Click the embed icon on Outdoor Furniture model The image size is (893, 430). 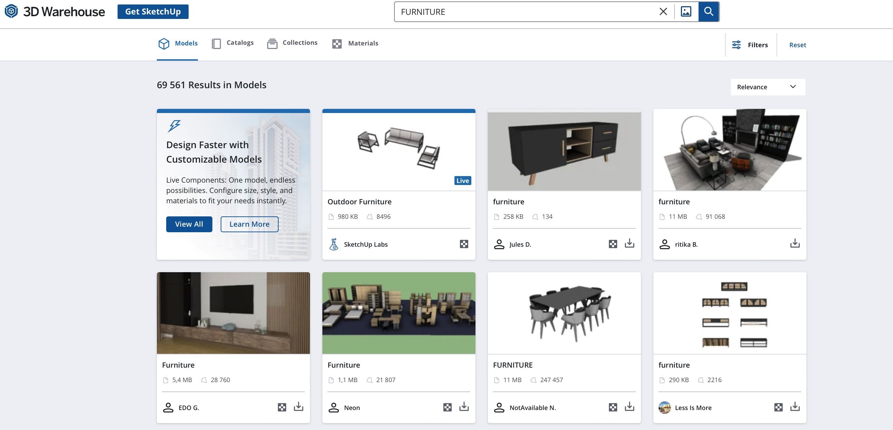464,244
